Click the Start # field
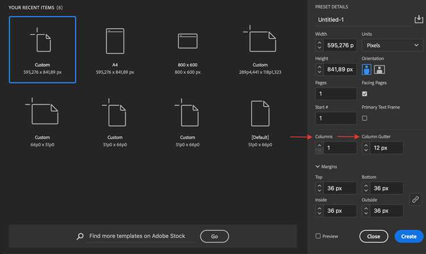The width and height of the screenshot is (426, 254). click(336, 118)
